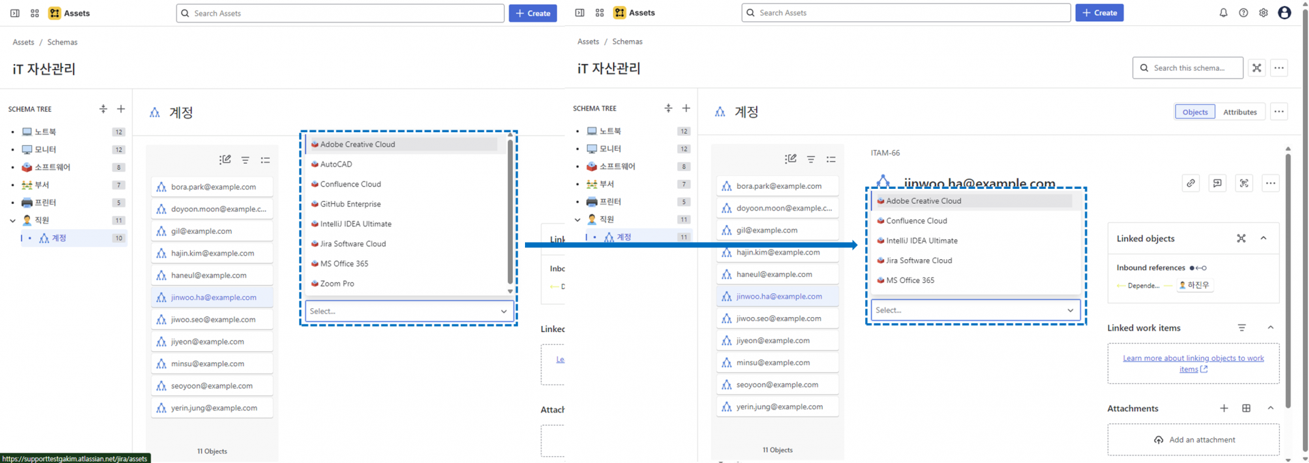Select 노트북 in left schema tree
Image resolution: width=1309 pixels, height=463 pixels.
click(45, 132)
